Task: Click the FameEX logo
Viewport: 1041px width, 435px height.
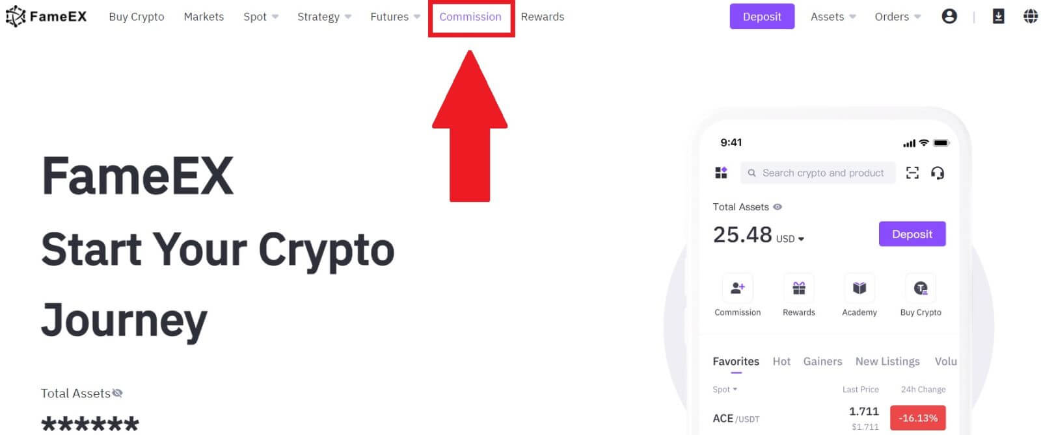Action: (x=46, y=16)
